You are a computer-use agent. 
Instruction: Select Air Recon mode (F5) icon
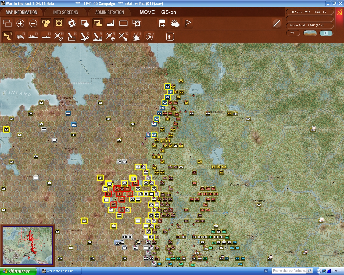pos(59,37)
